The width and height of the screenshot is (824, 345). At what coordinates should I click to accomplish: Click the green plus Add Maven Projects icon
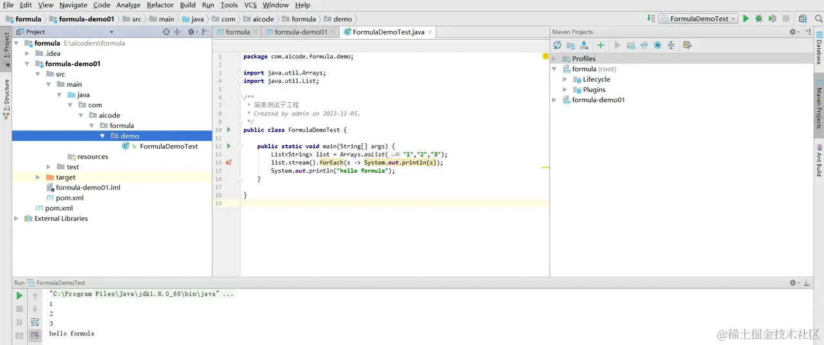601,45
